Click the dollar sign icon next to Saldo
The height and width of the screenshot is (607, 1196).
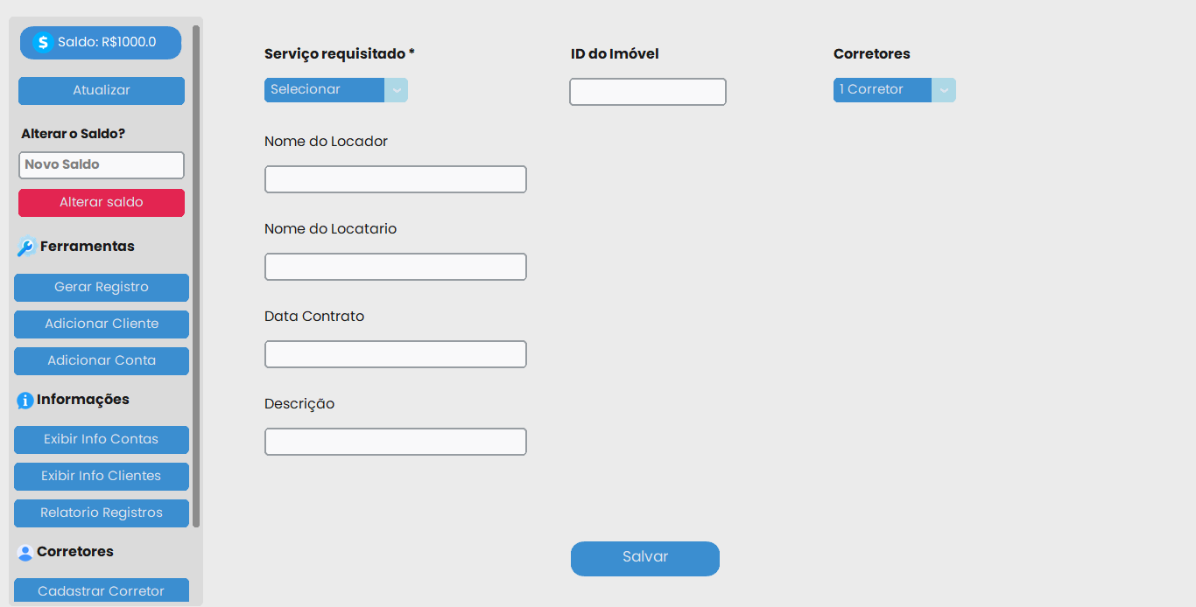(41, 42)
